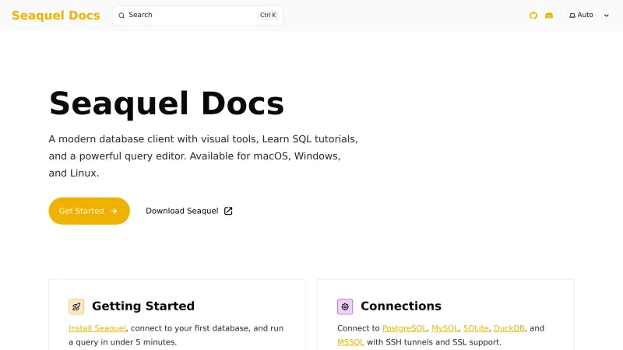The height and width of the screenshot is (350, 623).
Task: Click the external link icon after Download Seaquel
Action: pos(228,211)
